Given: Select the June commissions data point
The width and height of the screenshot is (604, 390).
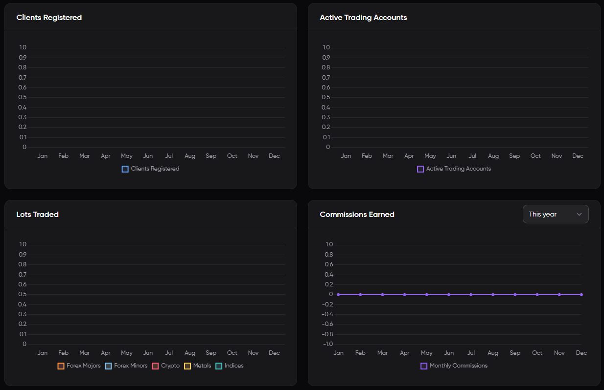Looking at the screenshot, I should [449, 295].
